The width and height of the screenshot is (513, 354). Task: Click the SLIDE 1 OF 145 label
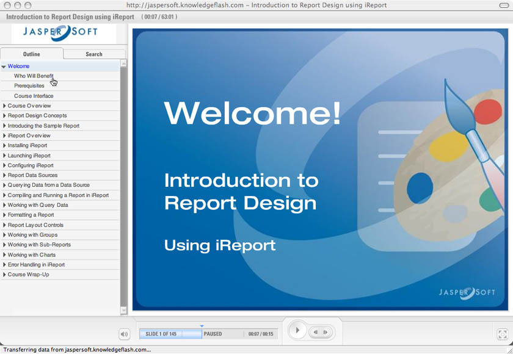(x=161, y=334)
